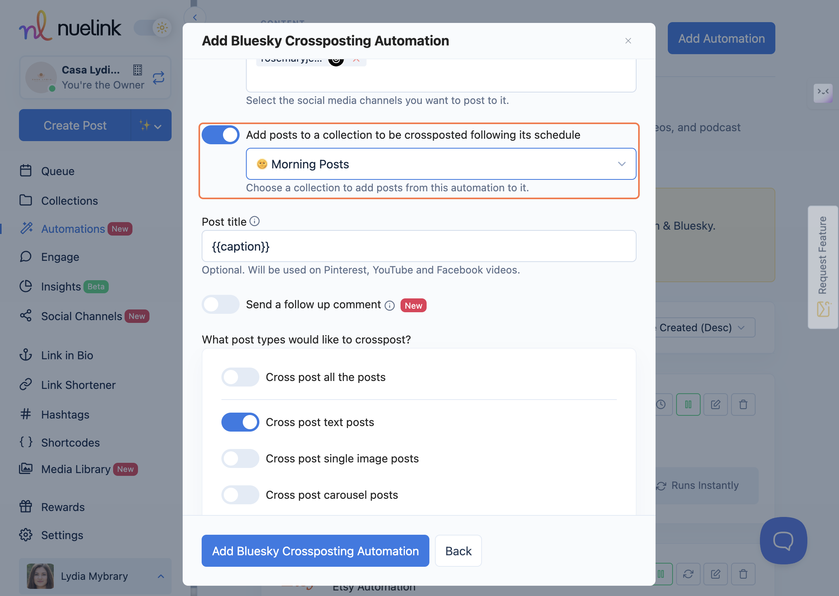Click the Queue calendar icon
Image resolution: width=839 pixels, height=596 pixels.
point(26,170)
